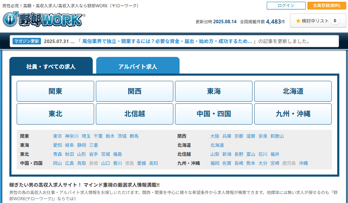348x203 pixels.
Task: Open 沖縄 prefecture link
Action: [x=304, y=163]
